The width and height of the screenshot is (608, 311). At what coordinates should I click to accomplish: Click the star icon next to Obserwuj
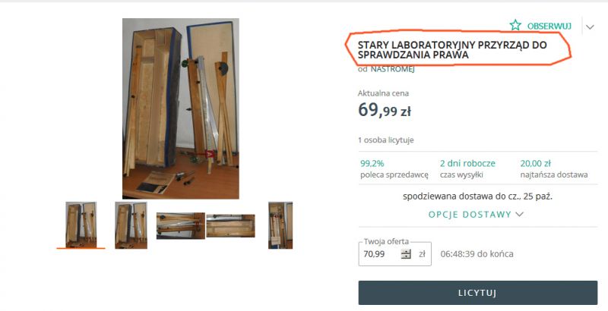515,26
